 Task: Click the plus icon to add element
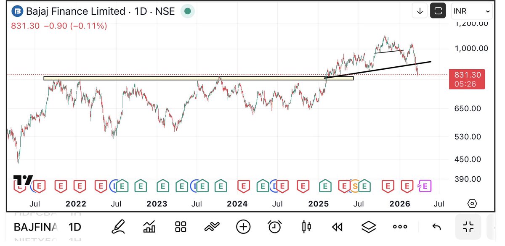tap(243, 227)
